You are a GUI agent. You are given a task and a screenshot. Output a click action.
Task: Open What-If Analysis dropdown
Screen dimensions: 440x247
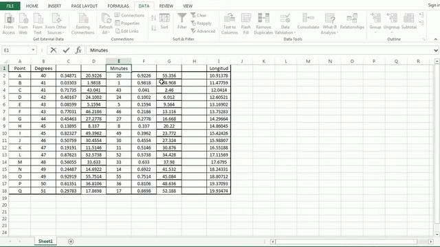point(329,24)
